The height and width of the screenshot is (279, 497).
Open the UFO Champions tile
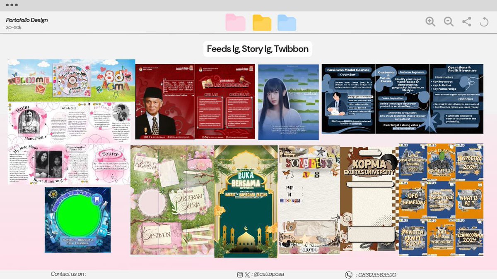[413, 200]
